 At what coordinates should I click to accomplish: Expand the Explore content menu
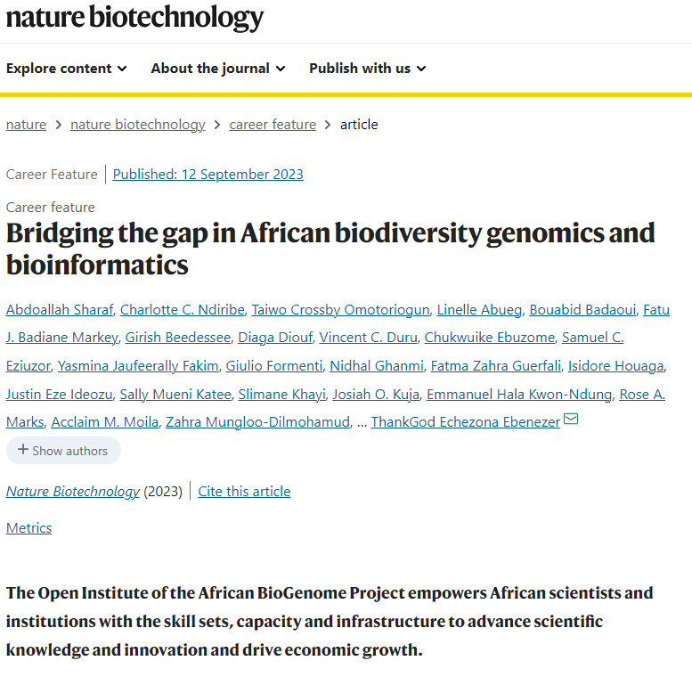(67, 69)
